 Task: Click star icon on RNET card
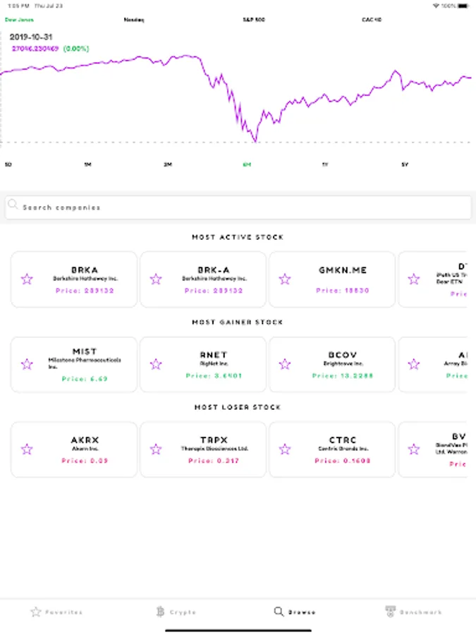[x=156, y=364]
